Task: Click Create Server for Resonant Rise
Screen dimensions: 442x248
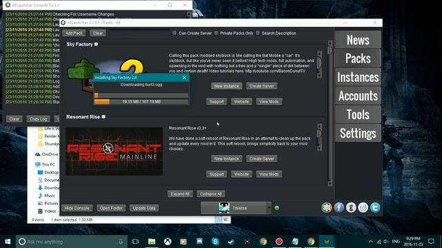Action: click(x=262, y=158)
